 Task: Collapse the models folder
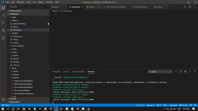pyautogui.click(x=28, y=33)
